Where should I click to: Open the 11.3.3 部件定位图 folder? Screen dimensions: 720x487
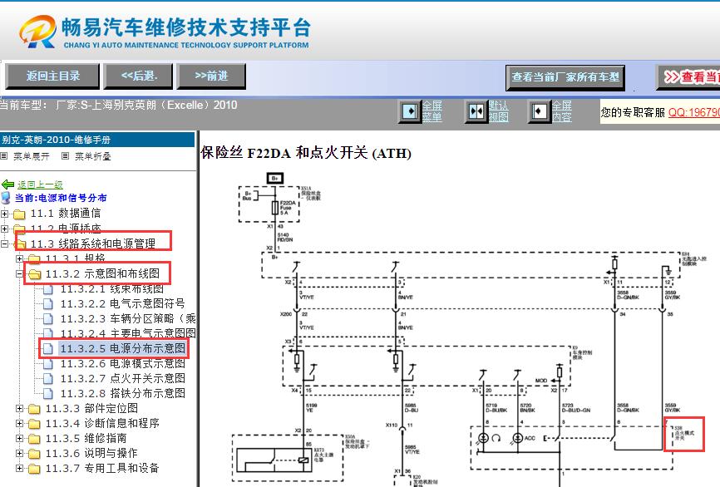coord(91,409)
